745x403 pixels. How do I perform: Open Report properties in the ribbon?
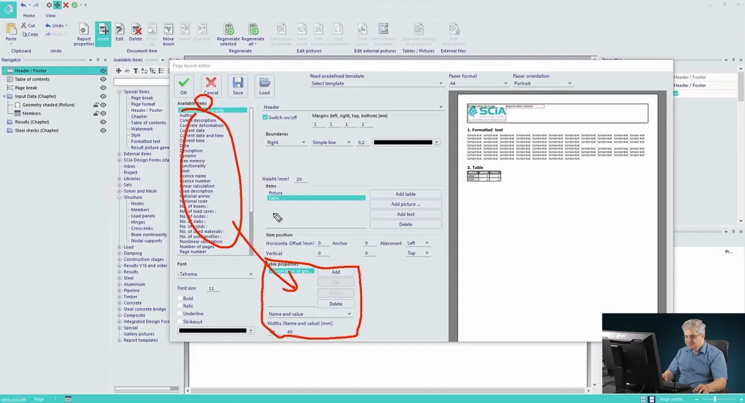[x=84, y=34]
